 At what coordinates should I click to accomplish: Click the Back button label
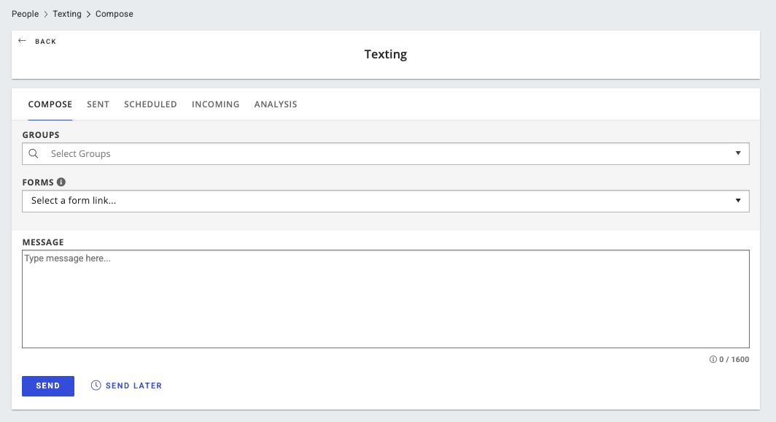[45, 42]
